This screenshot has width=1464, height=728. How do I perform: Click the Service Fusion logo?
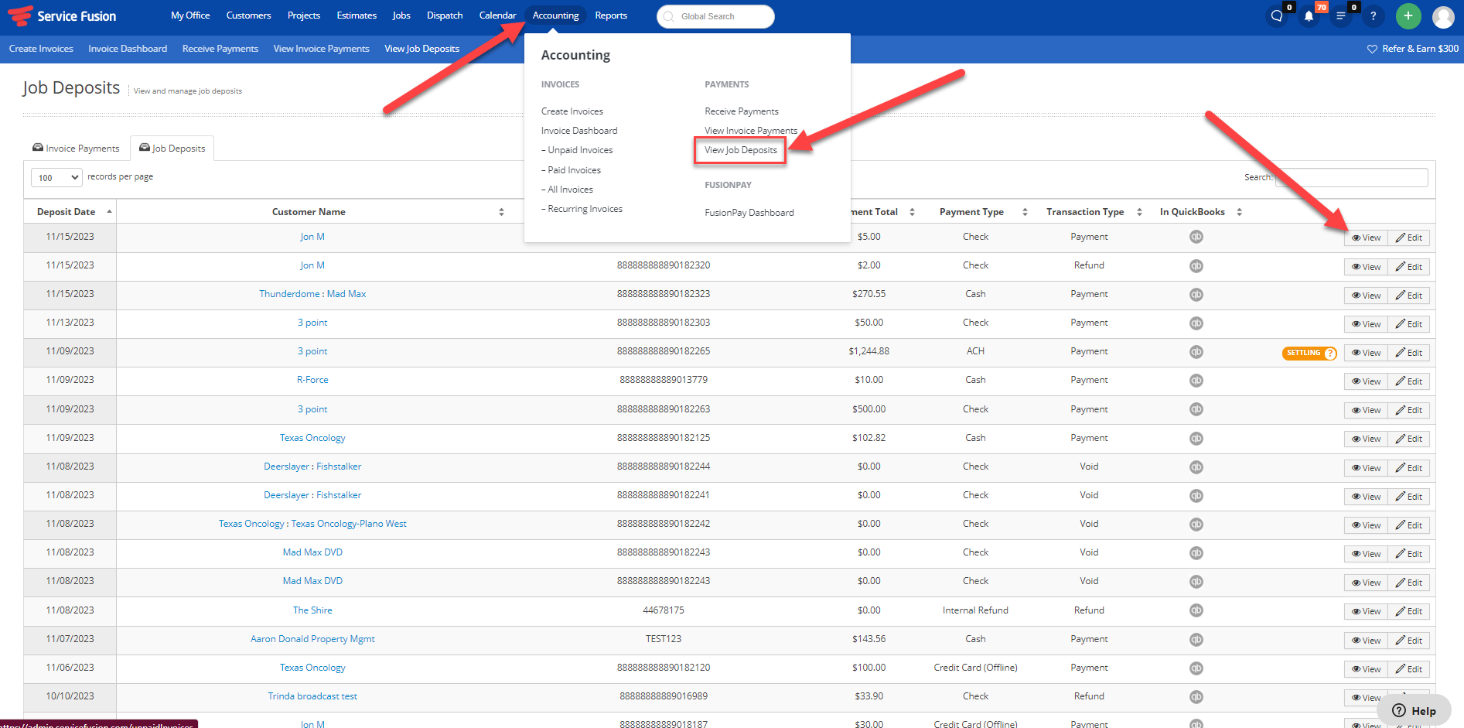click(62, 15)
